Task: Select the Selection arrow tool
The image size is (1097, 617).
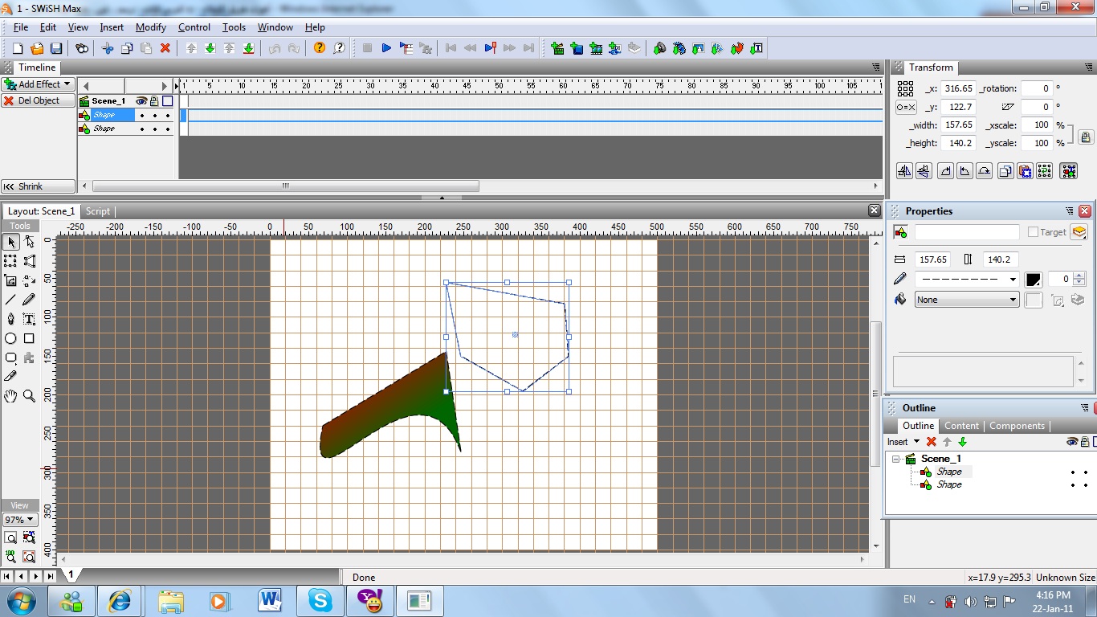Action: coord(11,242)
